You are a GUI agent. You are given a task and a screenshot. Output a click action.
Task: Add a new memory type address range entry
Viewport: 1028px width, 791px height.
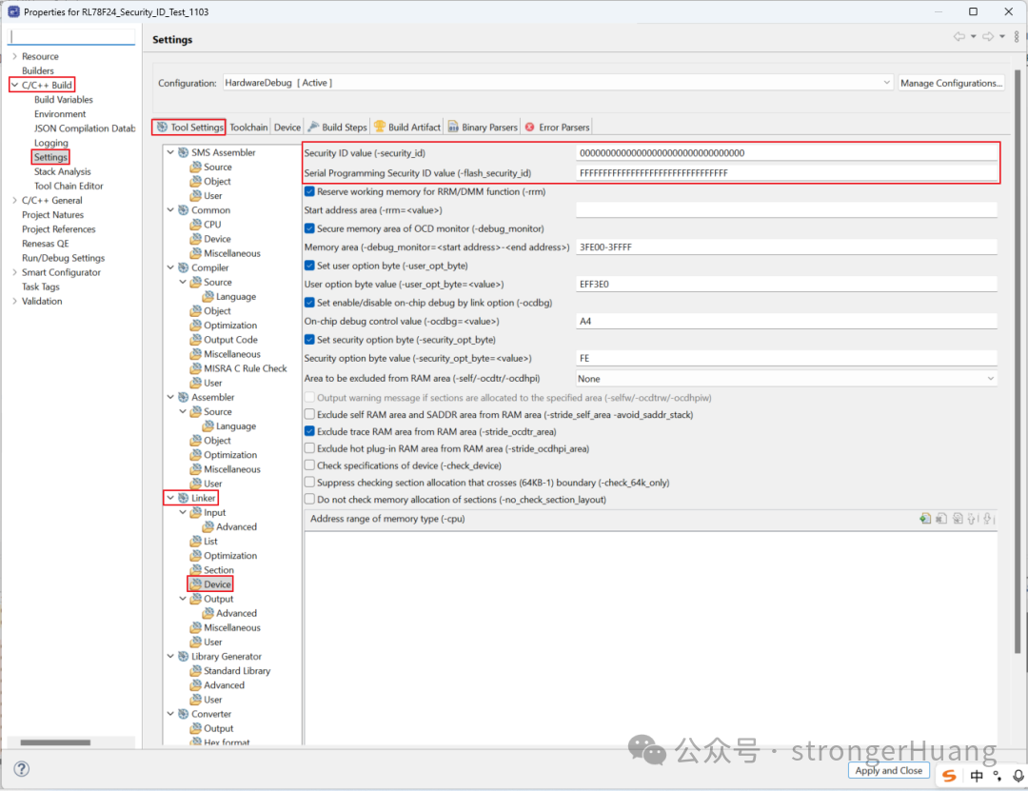(924, 518)
